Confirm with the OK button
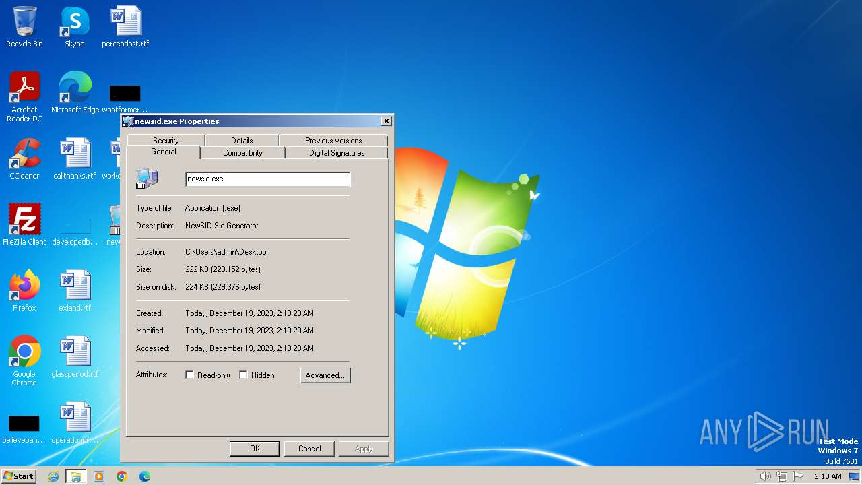 coord(255,449)
